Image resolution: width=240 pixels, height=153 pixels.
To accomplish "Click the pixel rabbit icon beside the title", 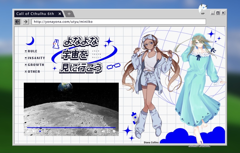I will point(56,44).
